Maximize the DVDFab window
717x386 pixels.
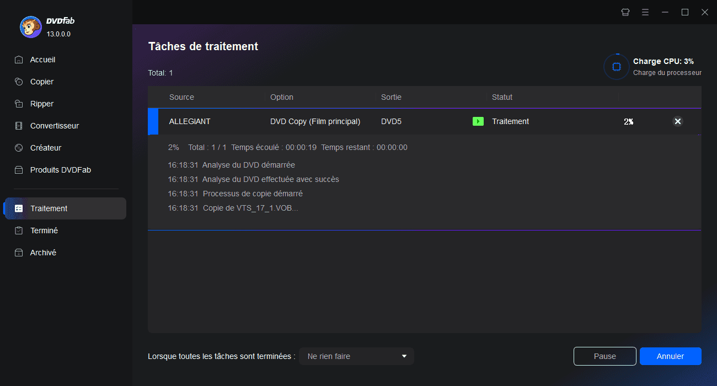[685, 12]
